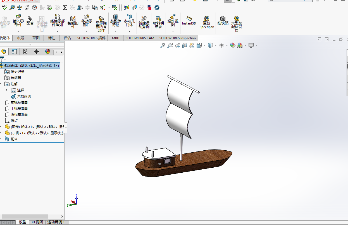Open the MBD tab
Screen dimensions: 348x225
[116, 38]
